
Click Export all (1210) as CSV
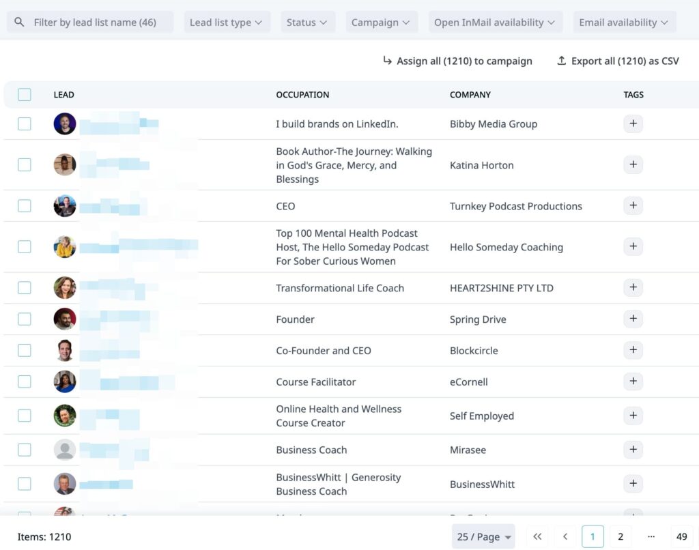point(618,61)
